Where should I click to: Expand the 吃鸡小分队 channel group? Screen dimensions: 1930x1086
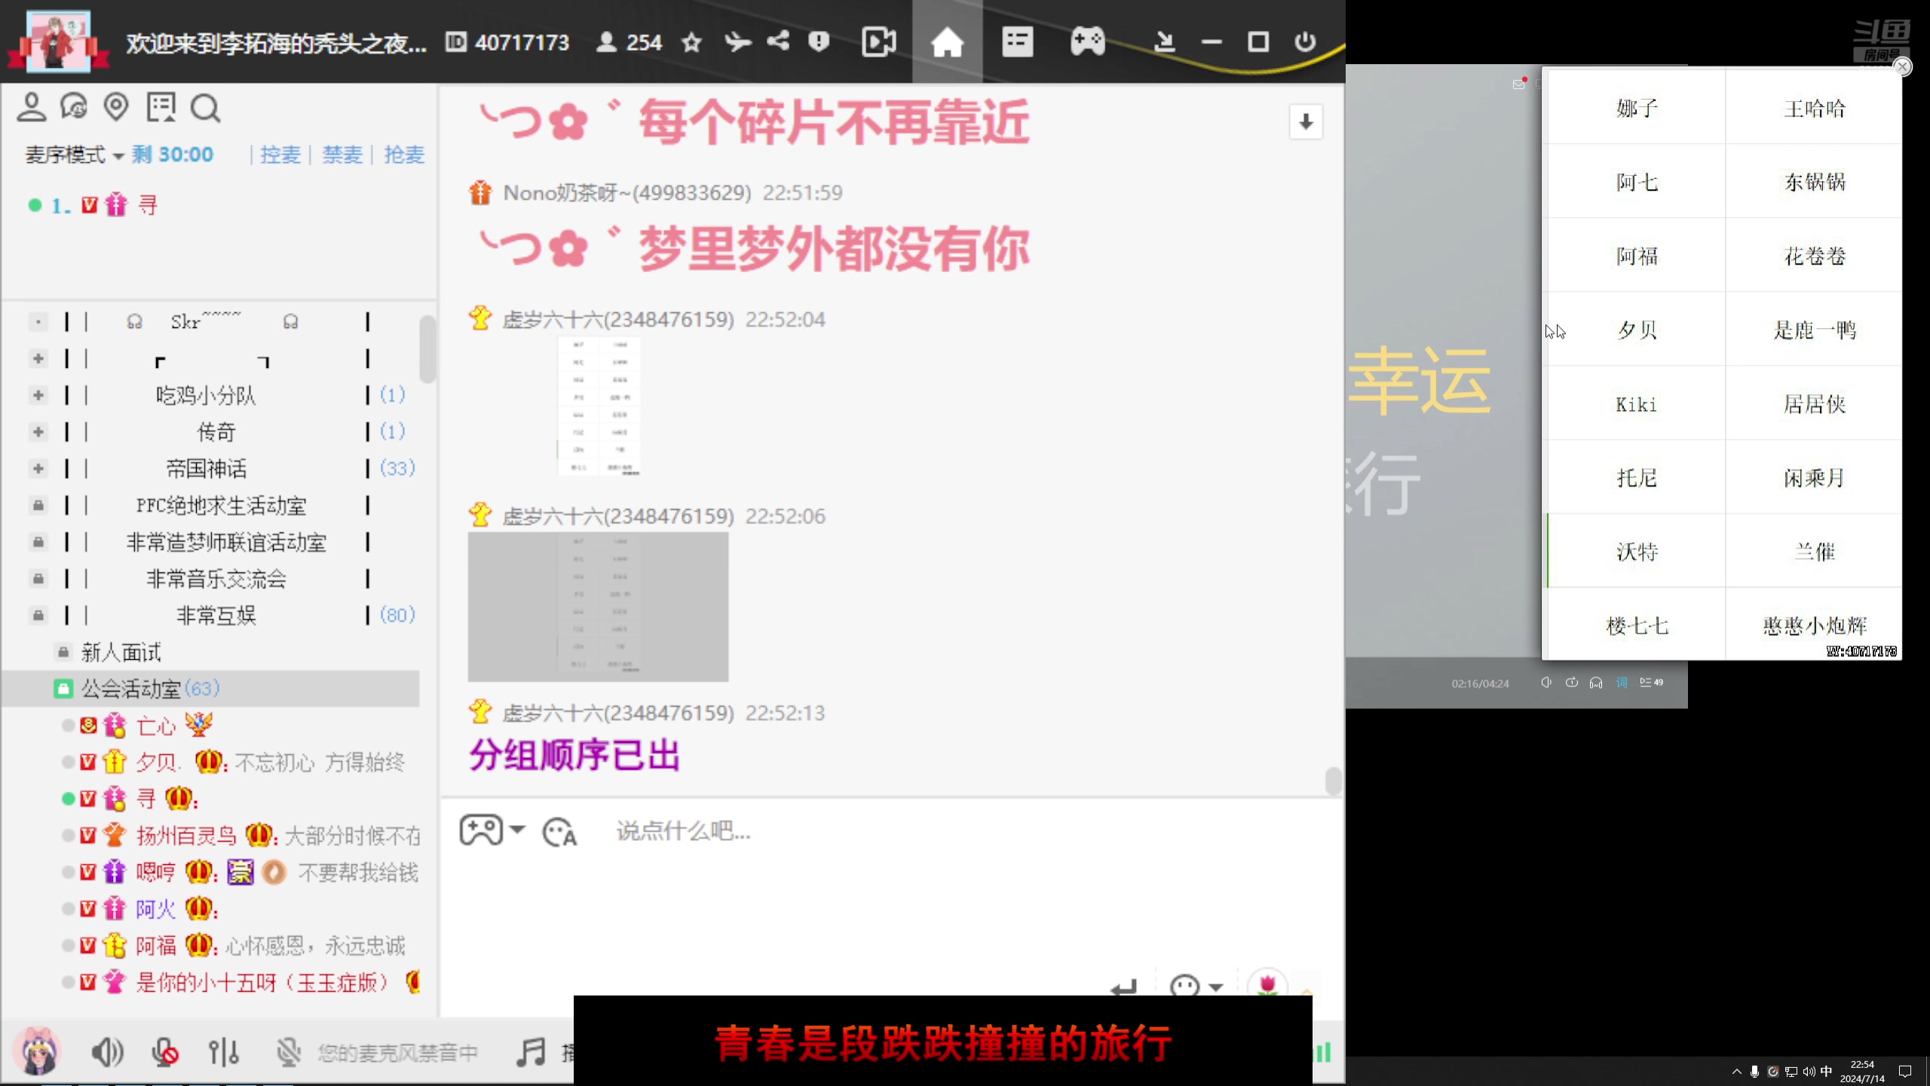38,395
